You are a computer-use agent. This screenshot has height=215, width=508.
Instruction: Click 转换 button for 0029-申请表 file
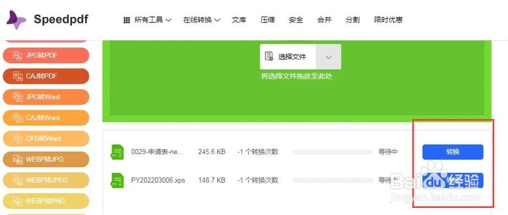[x=452, y=152]
